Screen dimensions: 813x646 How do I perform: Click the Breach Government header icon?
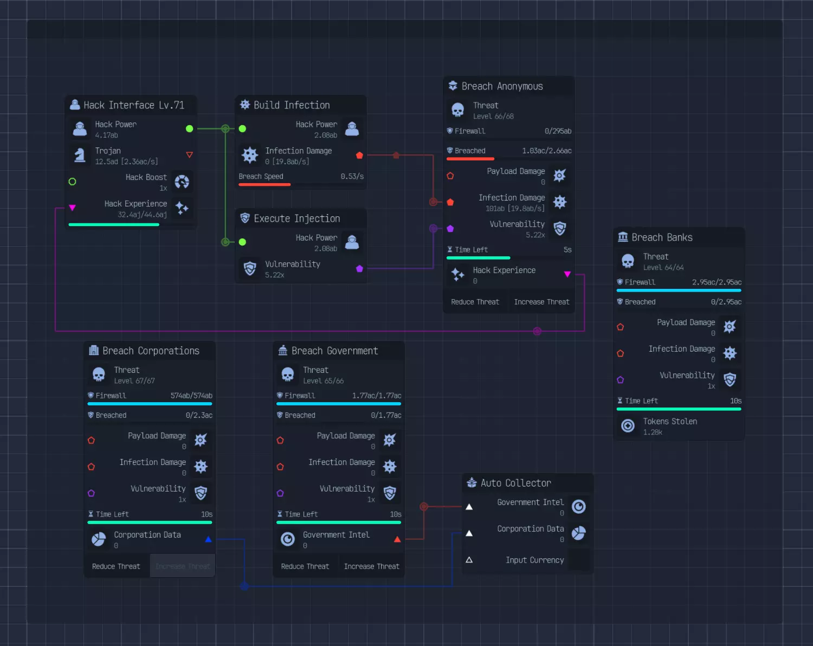[283, 350]
